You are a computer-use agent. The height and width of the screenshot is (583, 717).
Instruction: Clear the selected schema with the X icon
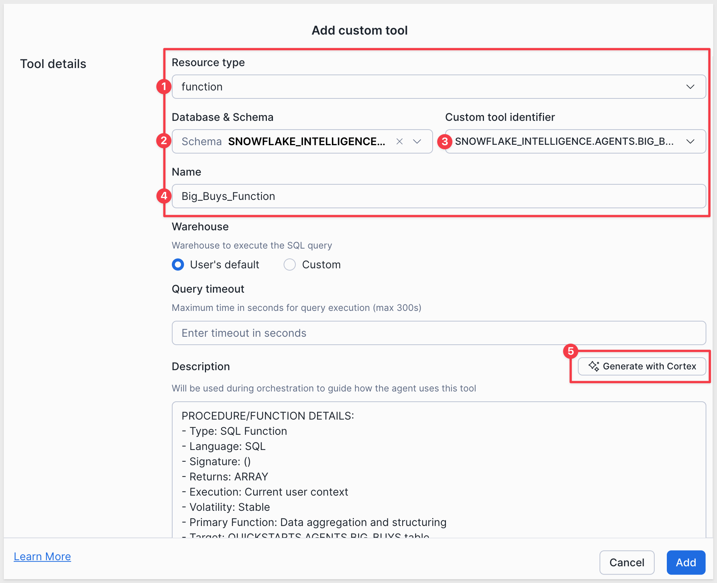[x=399, y=141]
